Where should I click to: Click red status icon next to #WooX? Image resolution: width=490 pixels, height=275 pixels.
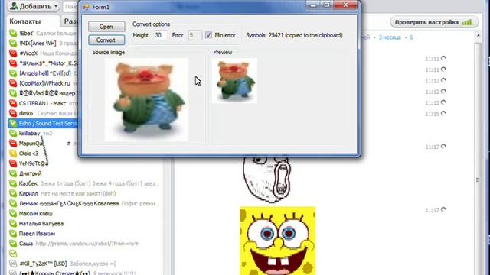13,53
